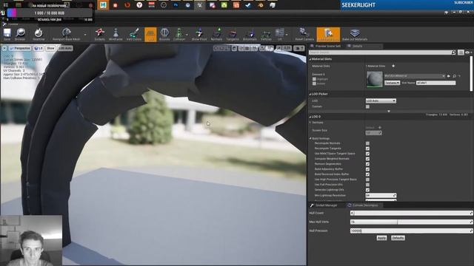This screenshot has width=474, height=266.
Task: Add a new material slot plus icon
Action: (x=393, y=66)
